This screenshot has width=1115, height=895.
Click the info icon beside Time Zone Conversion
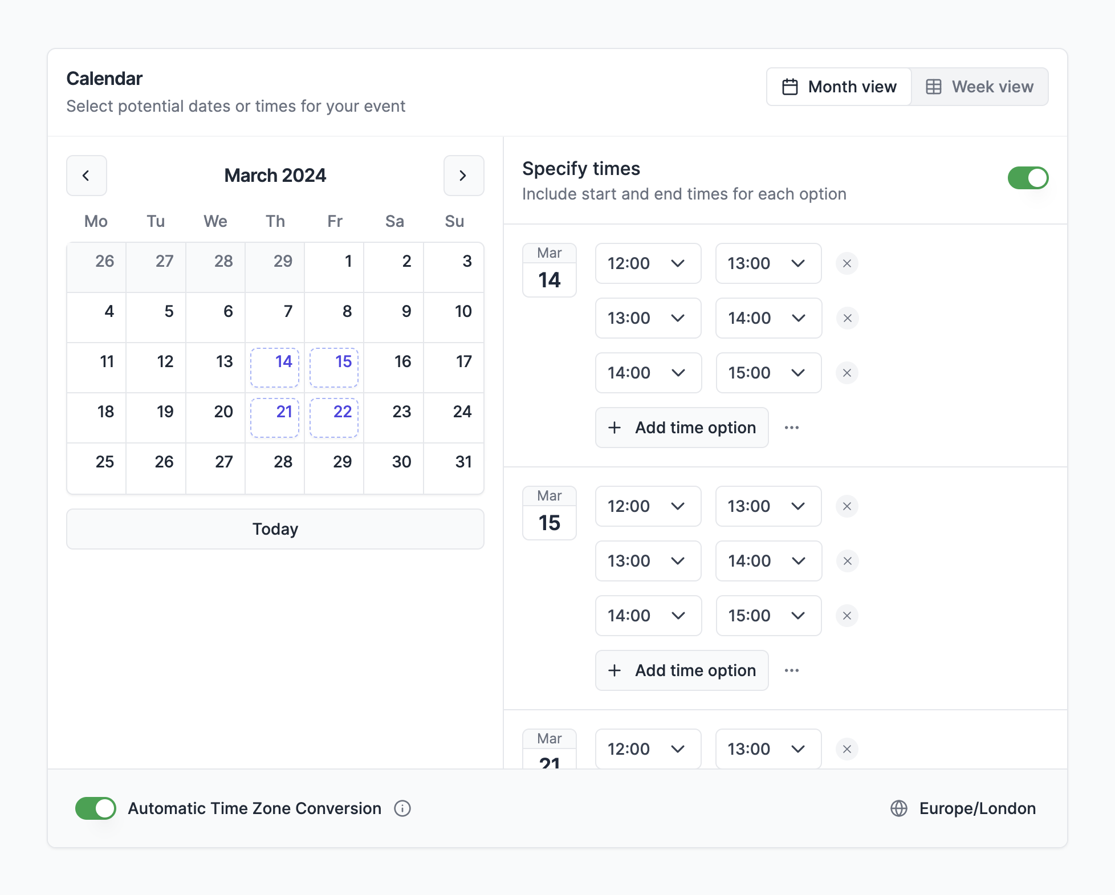click(402, 808)
